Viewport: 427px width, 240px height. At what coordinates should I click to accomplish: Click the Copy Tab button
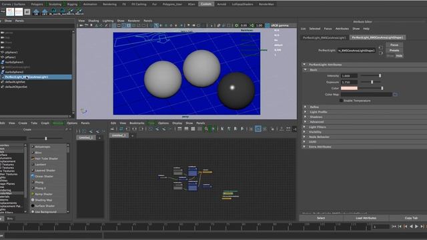click(411, 218)
